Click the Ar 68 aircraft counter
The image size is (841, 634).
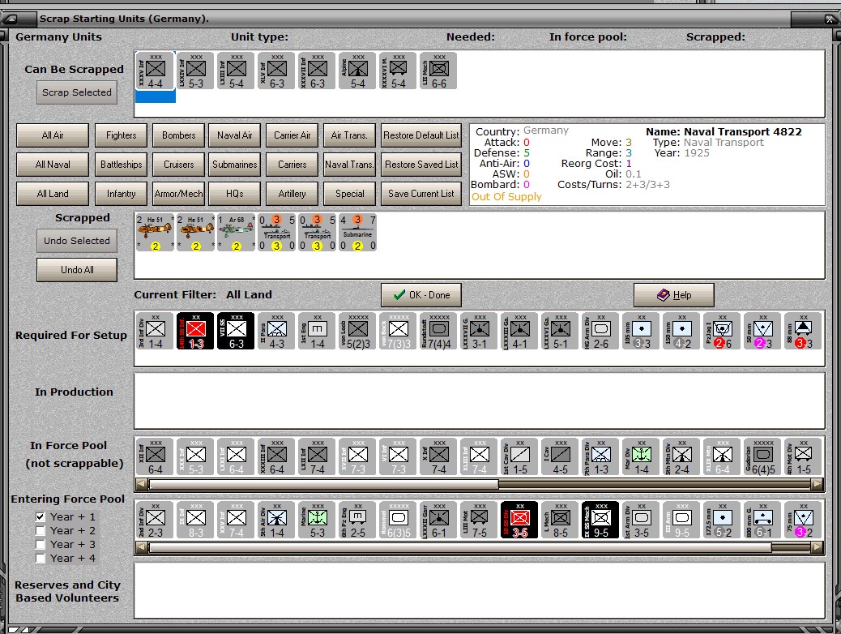point(236,232)
